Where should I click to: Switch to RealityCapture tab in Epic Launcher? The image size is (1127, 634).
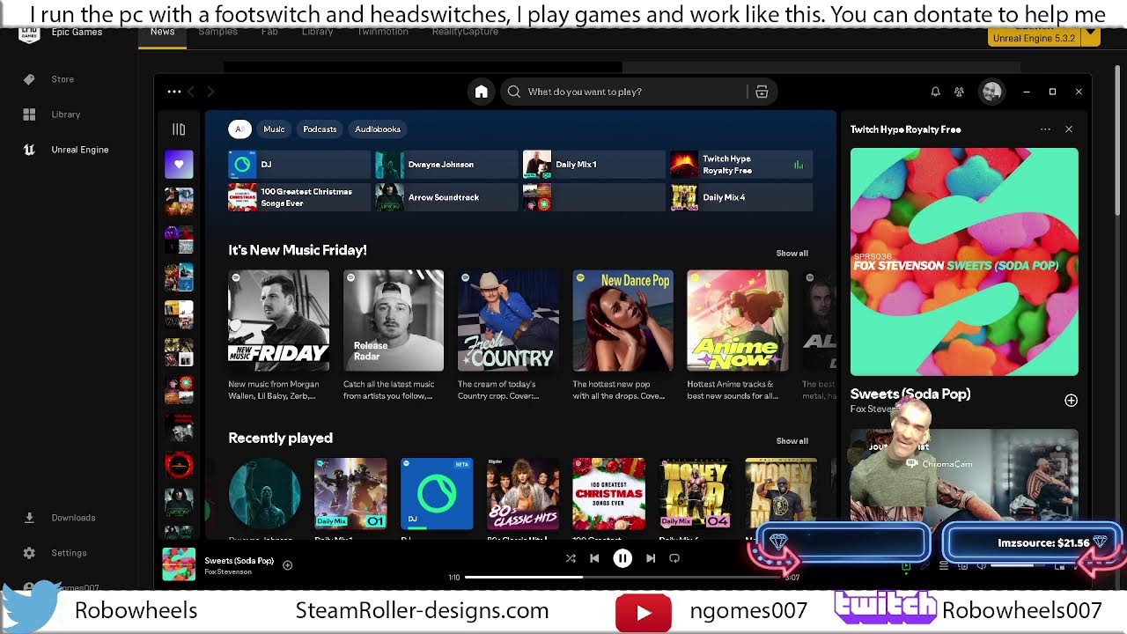point(465,32)
